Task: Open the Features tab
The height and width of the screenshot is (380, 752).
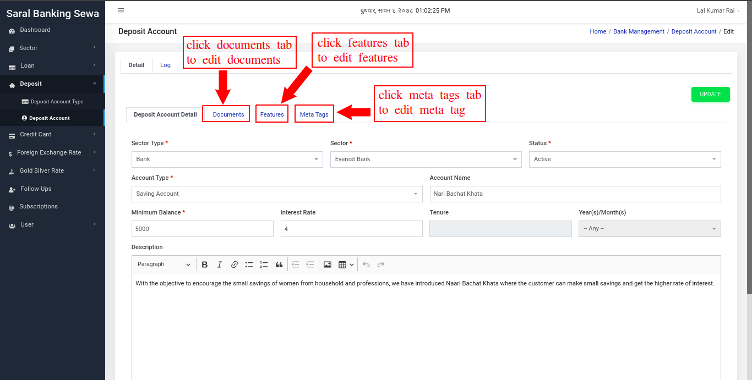Action: 272,115
